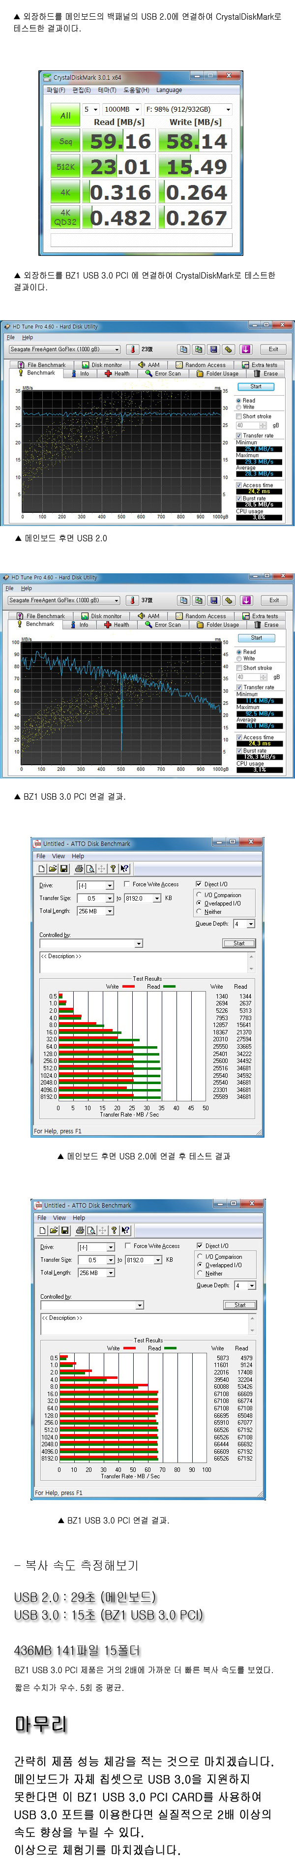
Task: Open the F: 98% drive selector dropdown
Action: tap(188, 110)
